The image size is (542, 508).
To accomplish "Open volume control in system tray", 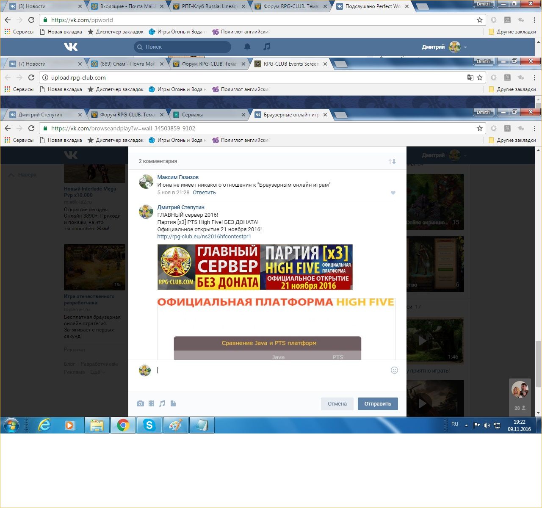I will 487,425.
